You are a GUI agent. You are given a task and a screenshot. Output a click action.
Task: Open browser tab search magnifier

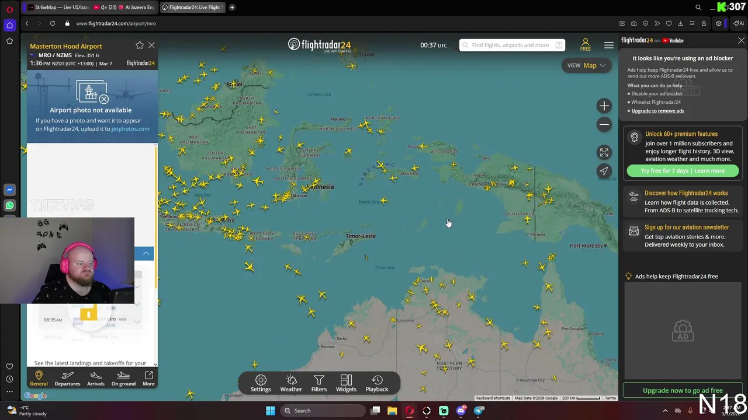698,8
